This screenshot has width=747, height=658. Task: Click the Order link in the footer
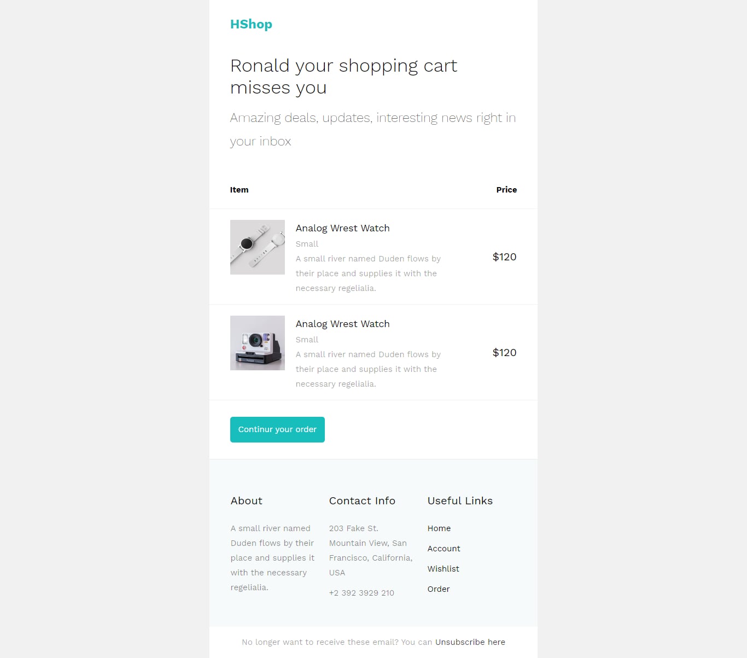pos(438,589)
